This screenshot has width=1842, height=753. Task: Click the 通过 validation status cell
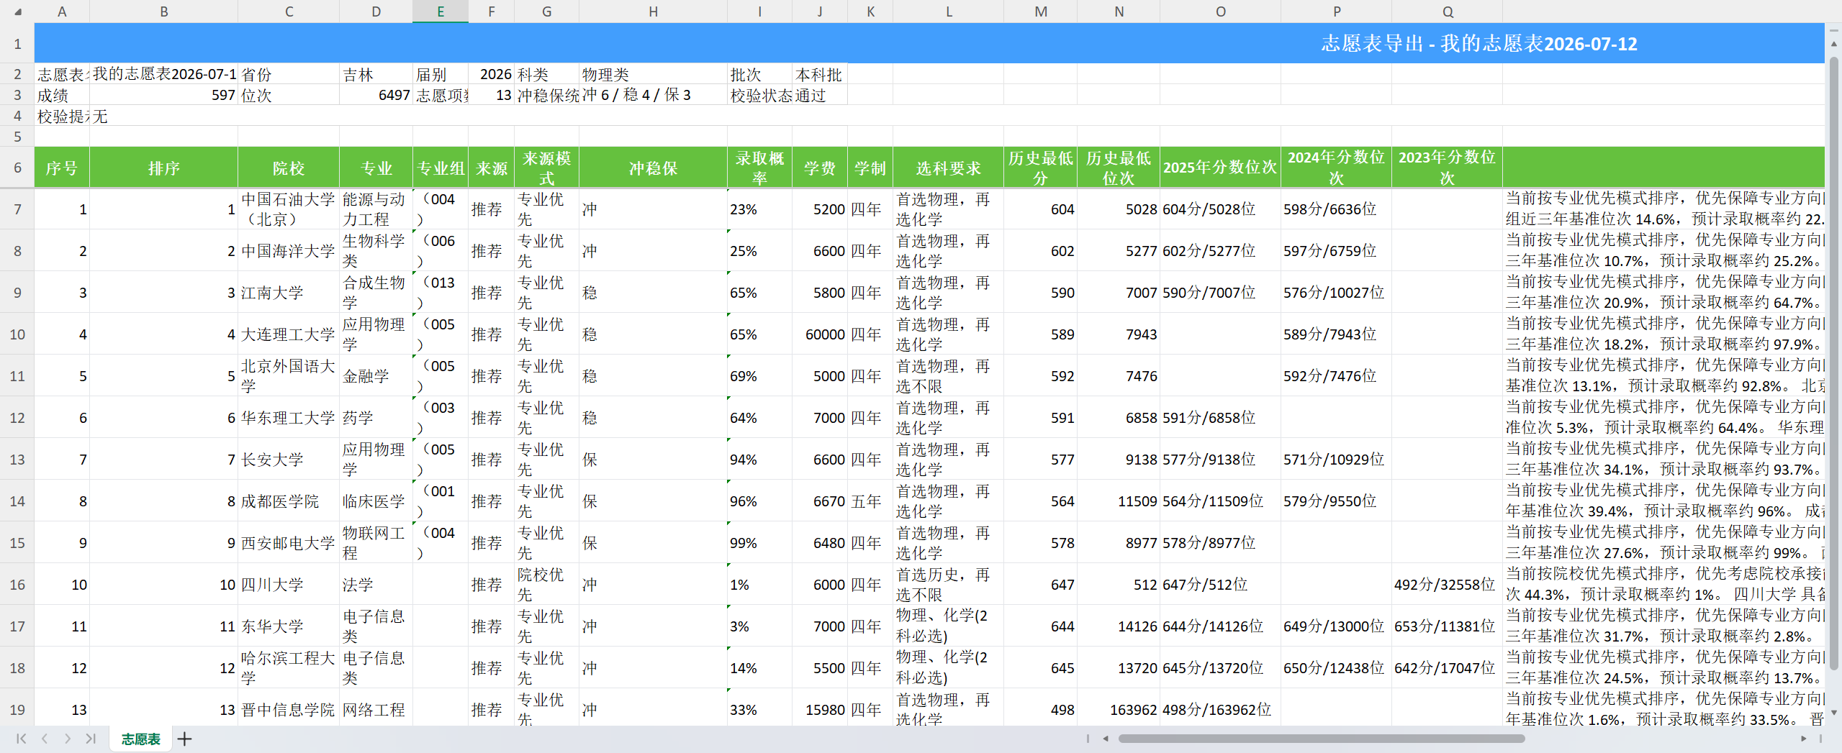click(x=820, y=95)
